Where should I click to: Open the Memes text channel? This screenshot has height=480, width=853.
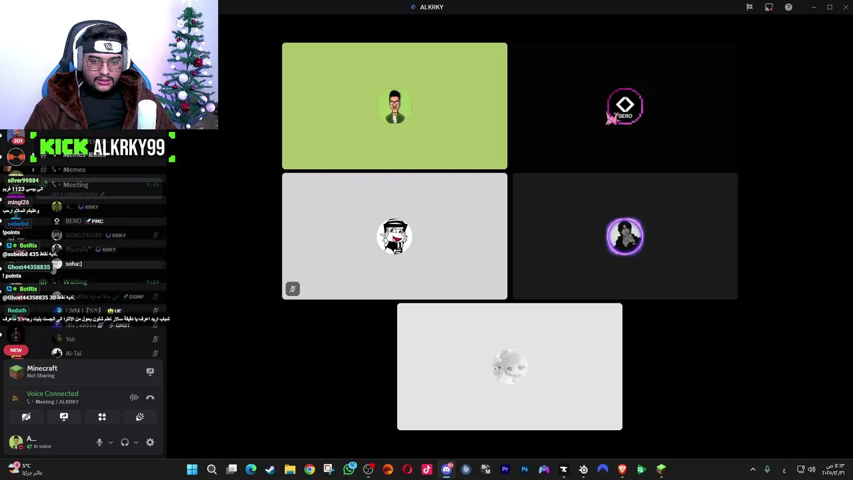tap(74, 170)
